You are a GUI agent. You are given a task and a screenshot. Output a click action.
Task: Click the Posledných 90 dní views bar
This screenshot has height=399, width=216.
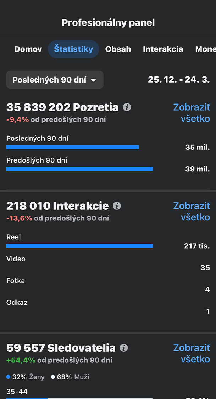[73, 147]
